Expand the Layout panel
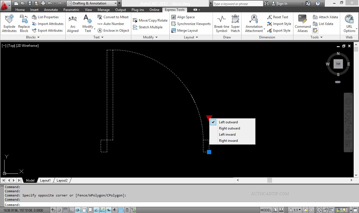This screenshot has width=359, height=213. click(191, 37)
